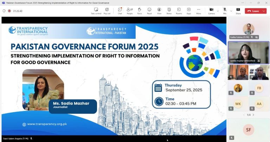This screenshot has width=270, height=142.
Task: Expand the Mic options dropdown arrow
Action: coord(231,11)
